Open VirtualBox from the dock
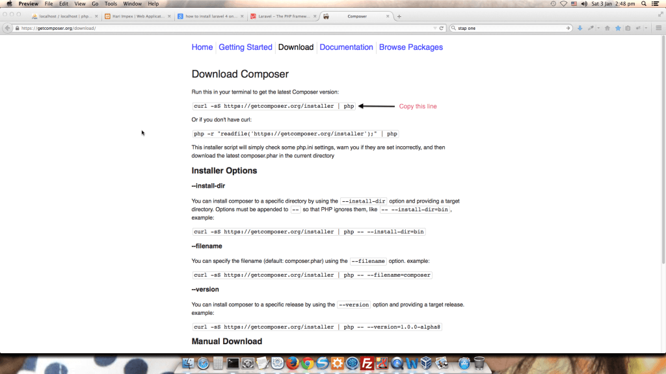This screenshot has width=666, height=374. (x=426, y=363)
